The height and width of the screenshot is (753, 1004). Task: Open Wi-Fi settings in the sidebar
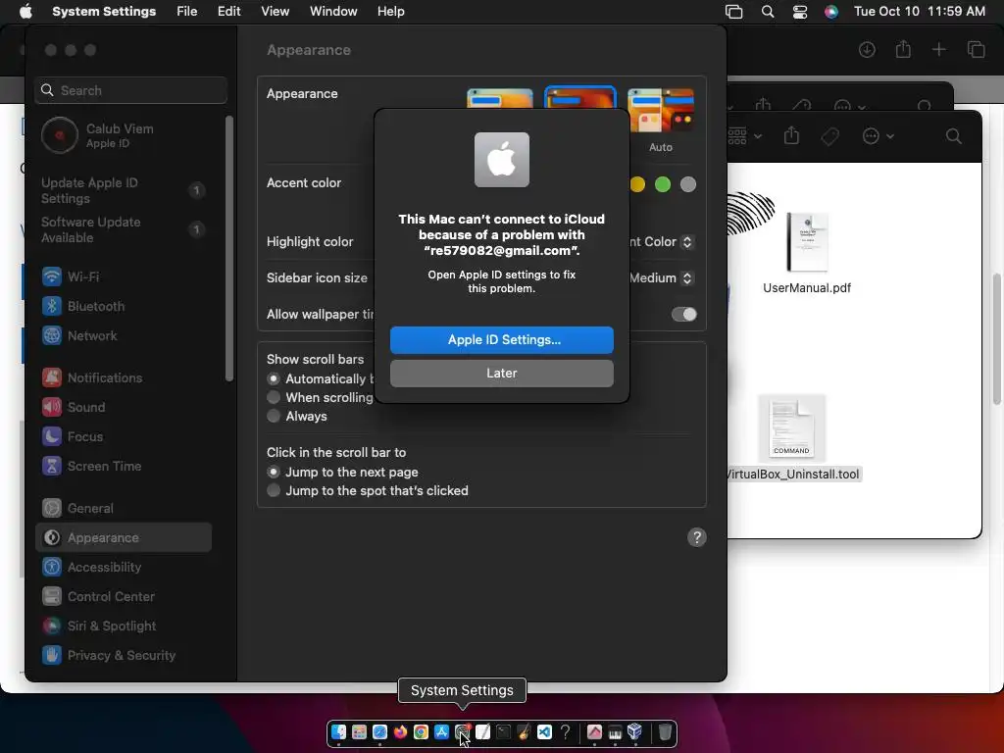click(x=123, y=276)
